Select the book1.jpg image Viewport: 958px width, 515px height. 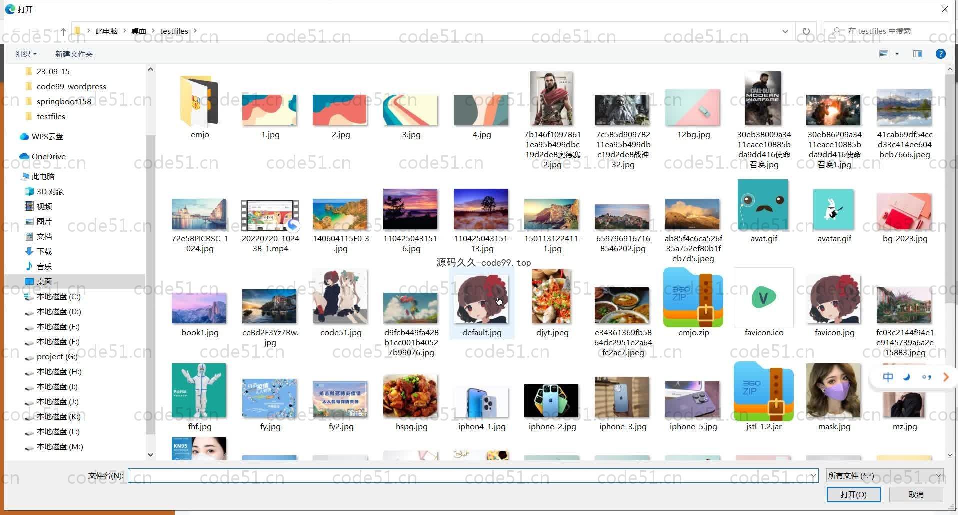coord(199,309)
